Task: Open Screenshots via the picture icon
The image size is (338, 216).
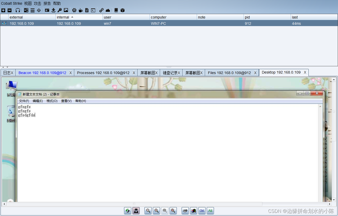Action: click(66, 10)
